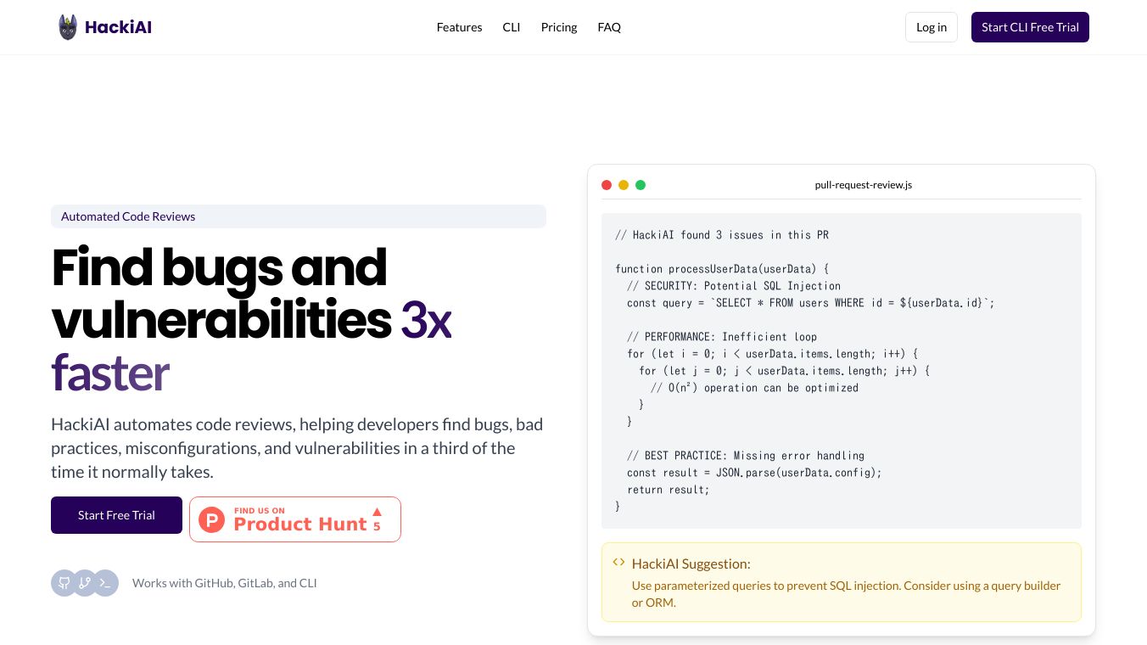
Task: Click the "const result = JSON.parse" line
Action: click(754, 473)
